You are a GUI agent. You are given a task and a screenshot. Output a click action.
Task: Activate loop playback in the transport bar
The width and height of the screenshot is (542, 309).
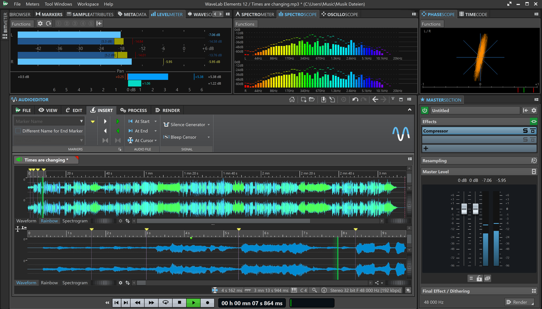165,302
